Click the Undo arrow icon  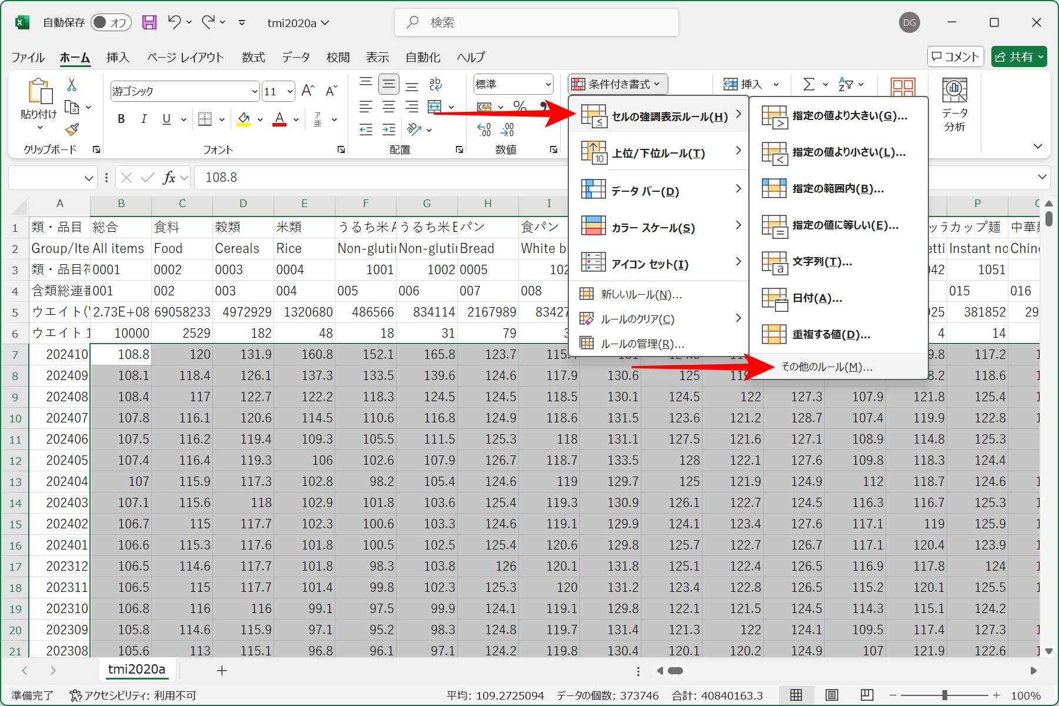(x=174, y=22)
